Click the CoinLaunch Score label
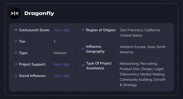This screenshot has height=99, width=183. point(34,30)
